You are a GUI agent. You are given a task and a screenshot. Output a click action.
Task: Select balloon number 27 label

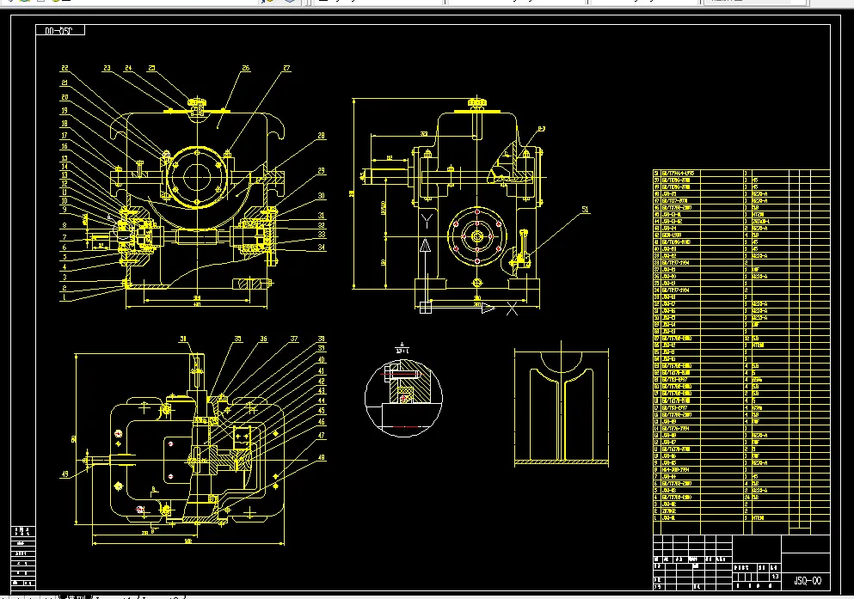tap(286, 68)
